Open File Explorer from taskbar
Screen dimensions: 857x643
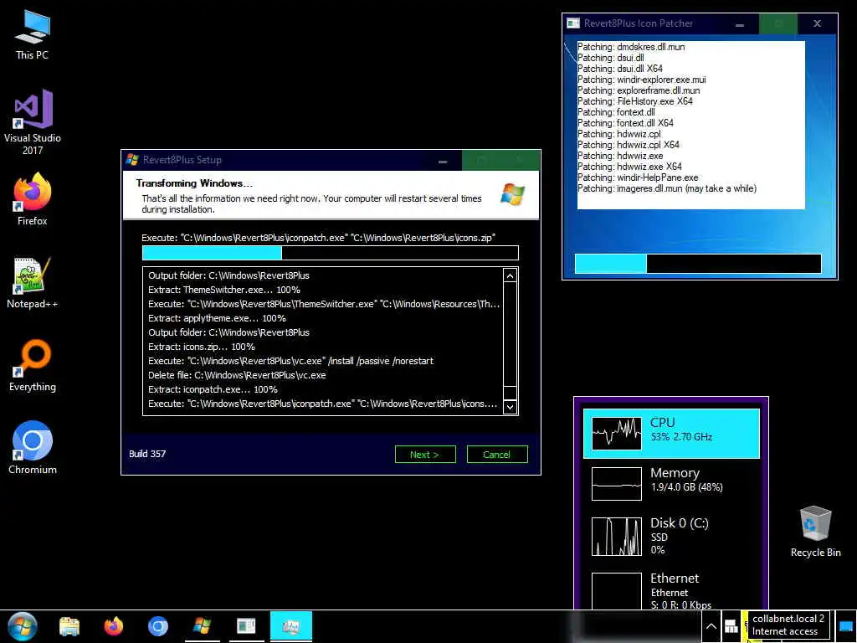[x=69, y=626]
